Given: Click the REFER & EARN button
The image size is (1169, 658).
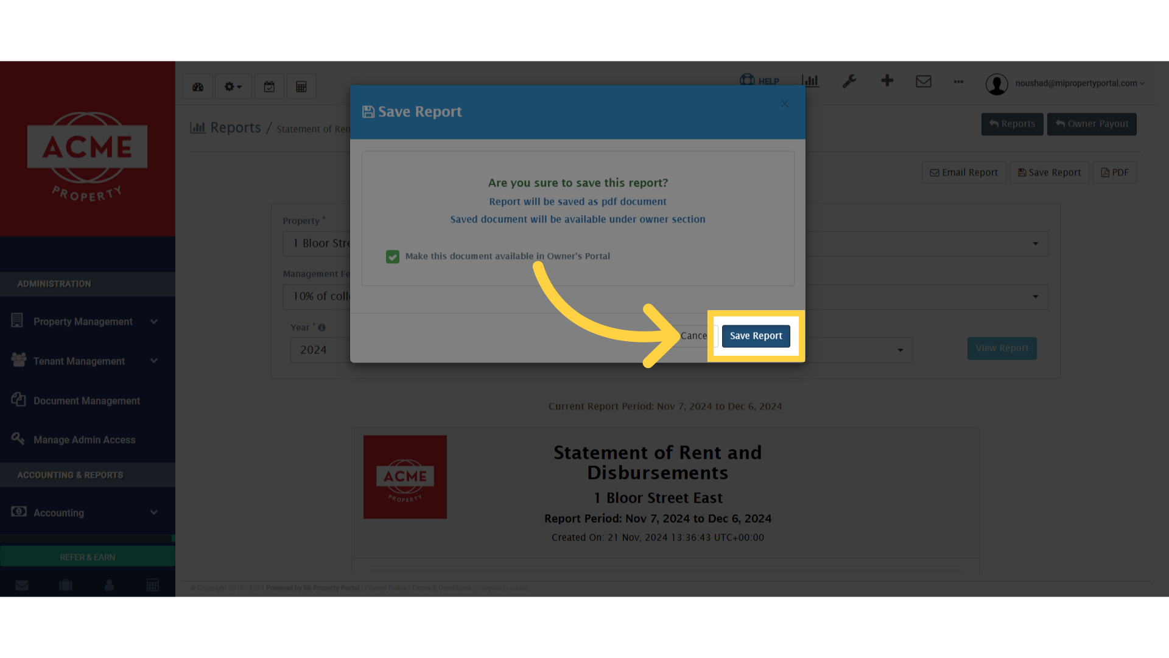Looking at the screenshot, I should tap(88, 557).
